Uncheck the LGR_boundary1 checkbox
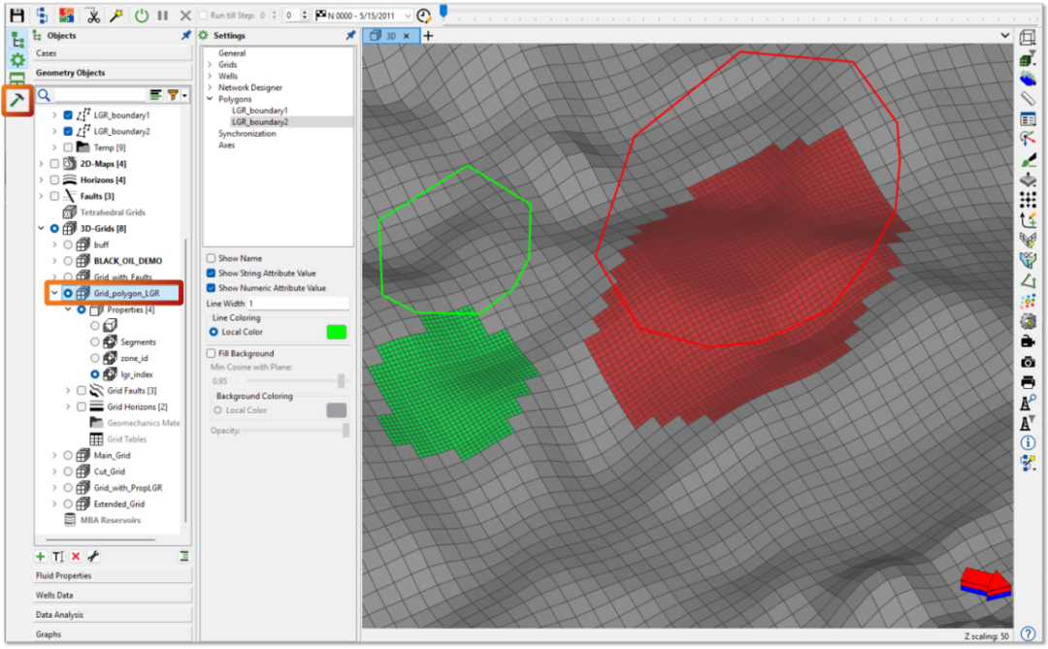 pyautogui.click(x=68, y=115)
